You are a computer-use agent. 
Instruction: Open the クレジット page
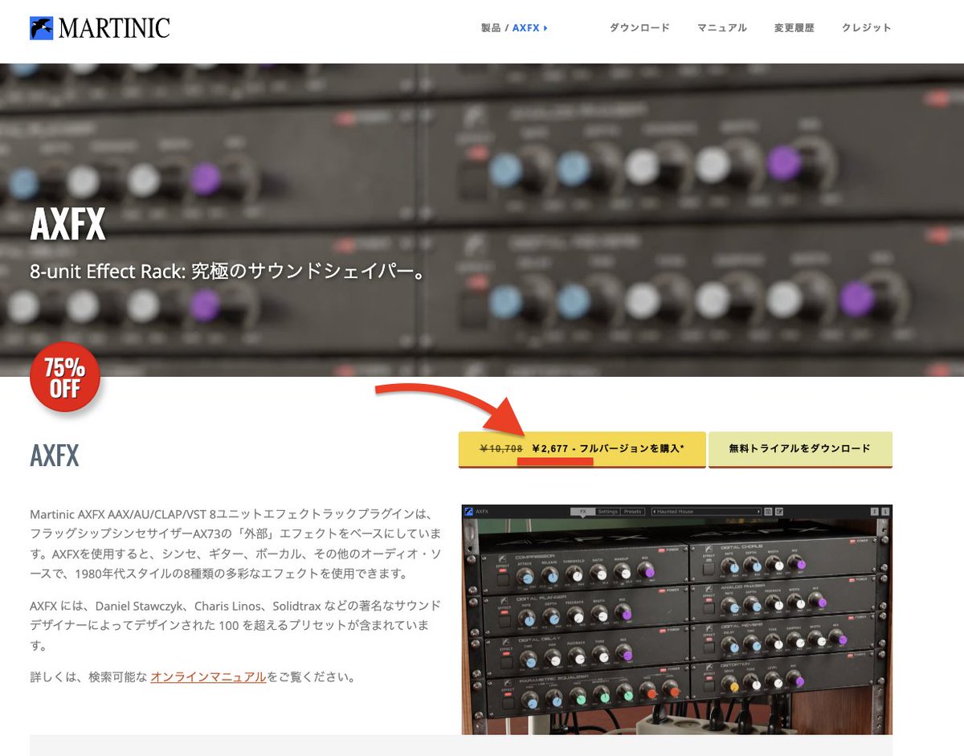pyautogui.click(x=866, y=28)
